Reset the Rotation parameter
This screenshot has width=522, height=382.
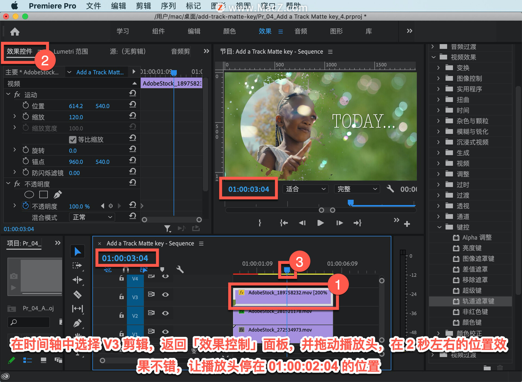[132, 149]
